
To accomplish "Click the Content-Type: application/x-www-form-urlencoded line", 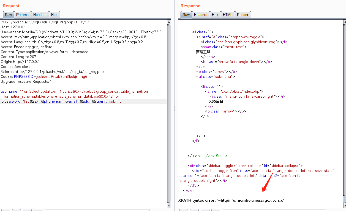I will (44, 52).
